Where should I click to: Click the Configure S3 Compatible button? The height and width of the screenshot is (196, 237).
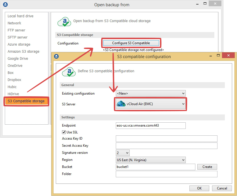131,43
